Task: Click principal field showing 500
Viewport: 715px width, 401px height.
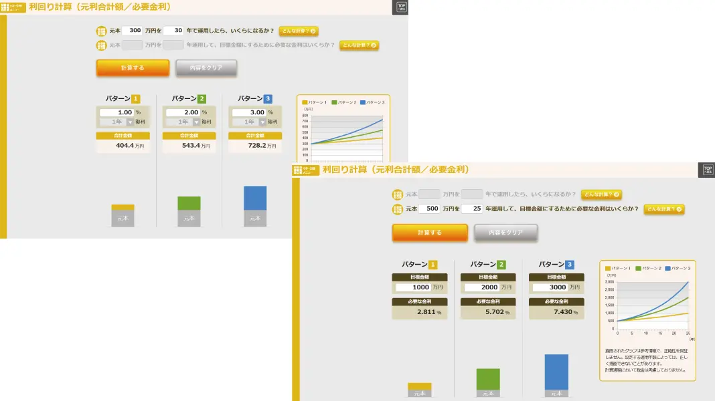Action: click(429, 209)
